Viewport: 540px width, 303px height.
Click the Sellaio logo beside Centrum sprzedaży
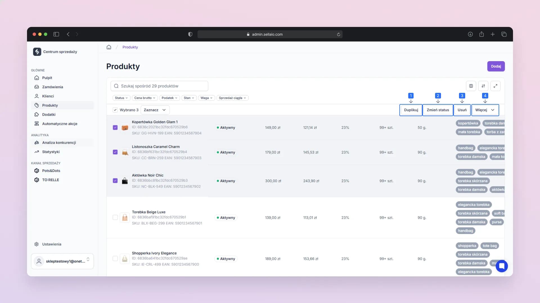click(x=37, y=52)
